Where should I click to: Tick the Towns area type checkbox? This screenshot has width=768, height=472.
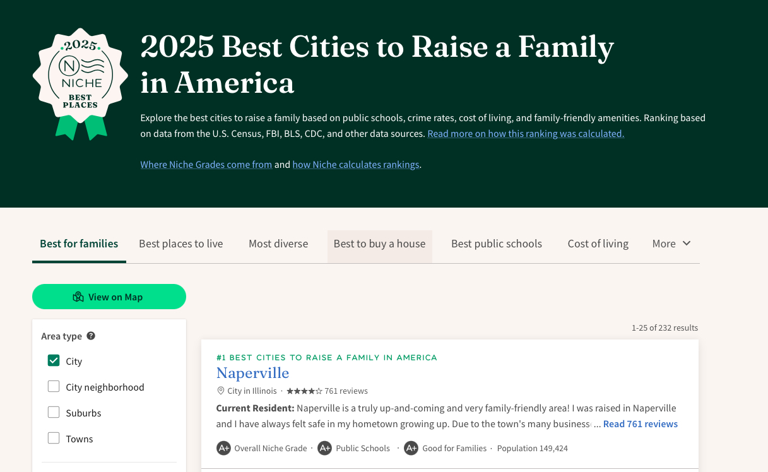pos(54,439)
